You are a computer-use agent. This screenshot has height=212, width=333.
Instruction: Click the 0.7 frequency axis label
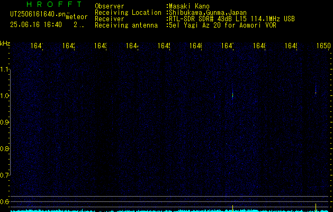coord(5,175)
